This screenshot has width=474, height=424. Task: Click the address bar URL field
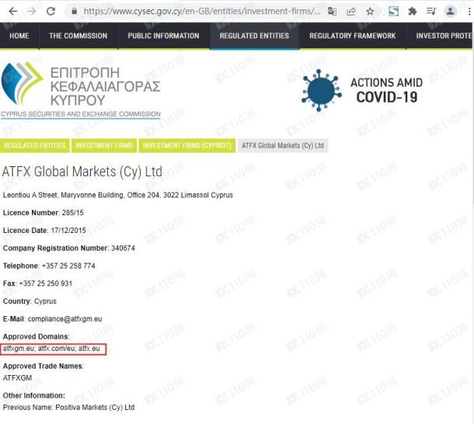pos(202,12)
